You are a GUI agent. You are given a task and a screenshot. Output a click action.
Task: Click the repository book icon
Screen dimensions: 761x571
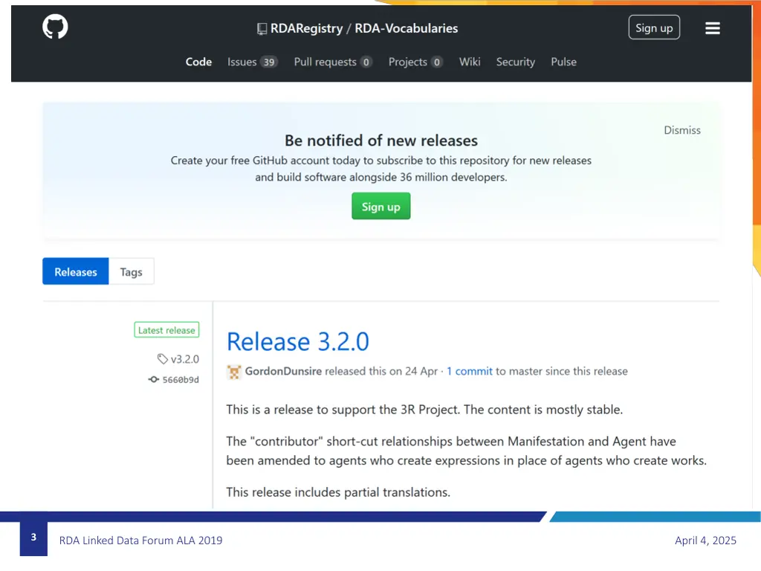(262, 29)
